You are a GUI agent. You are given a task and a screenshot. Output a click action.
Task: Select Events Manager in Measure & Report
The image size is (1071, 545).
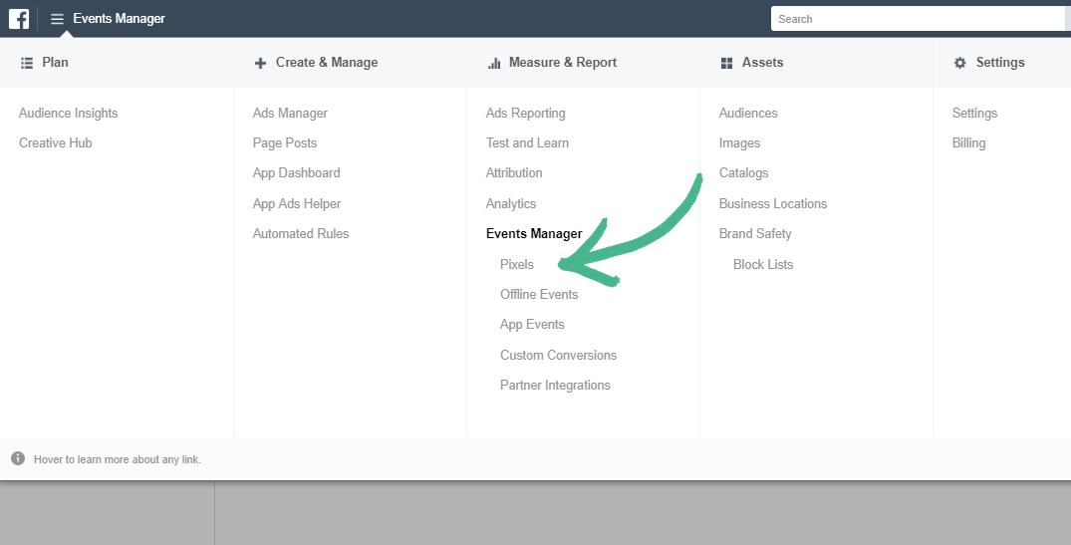point(534,234)
